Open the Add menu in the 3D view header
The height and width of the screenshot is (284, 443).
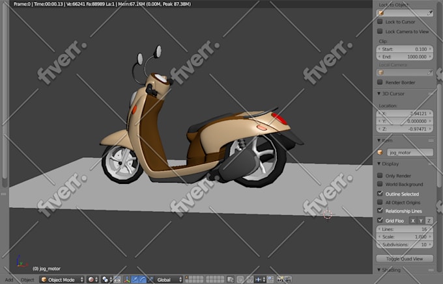tap(9, 279)
